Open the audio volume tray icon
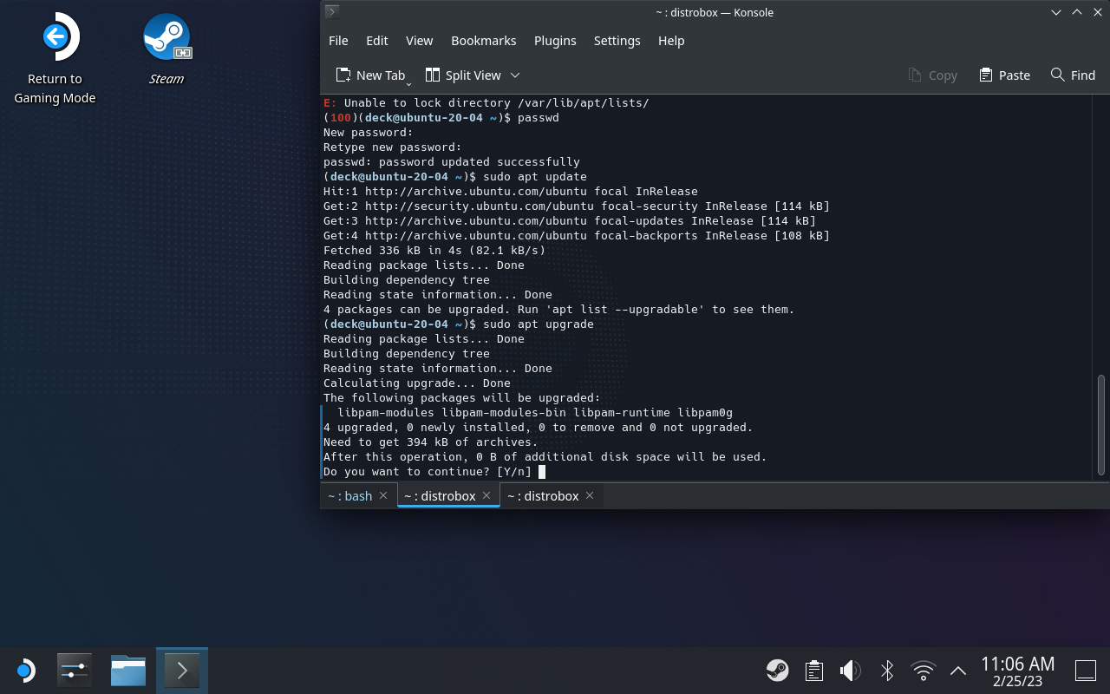The image size is (1110, 694). (850, 671)
